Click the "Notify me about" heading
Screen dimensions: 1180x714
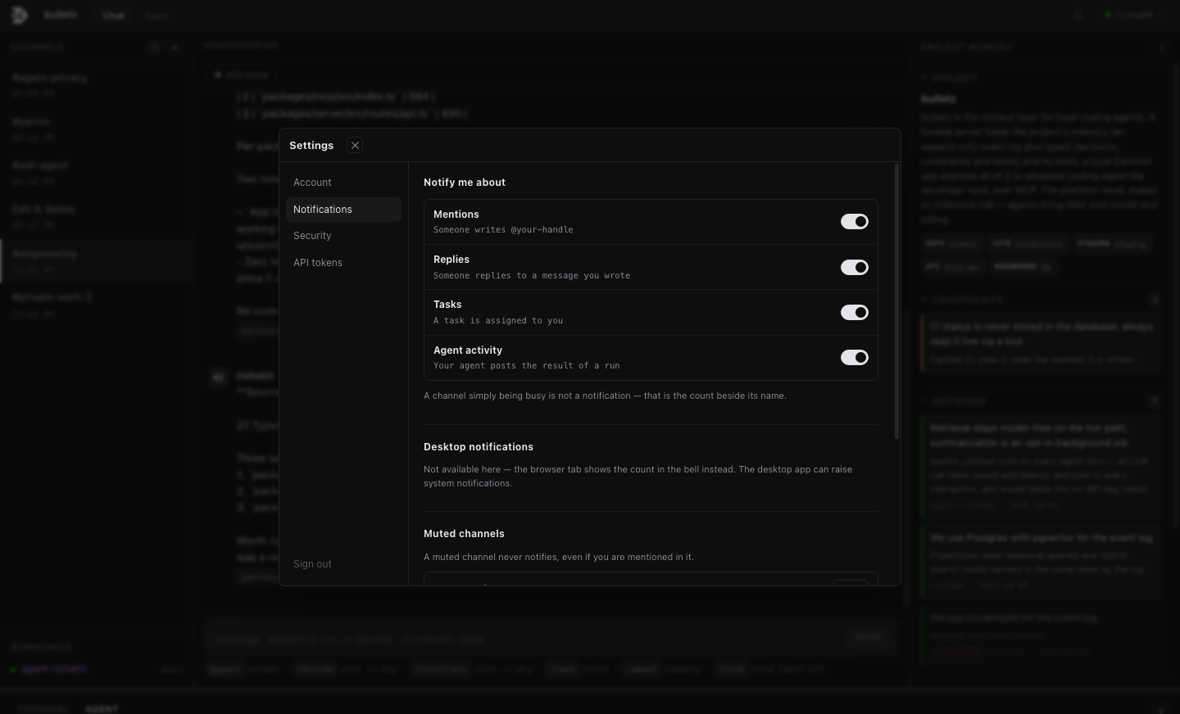coord(465,183)
